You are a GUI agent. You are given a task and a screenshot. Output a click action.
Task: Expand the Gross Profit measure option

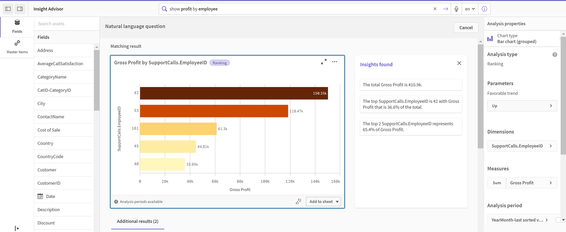(x=531, y=183)
